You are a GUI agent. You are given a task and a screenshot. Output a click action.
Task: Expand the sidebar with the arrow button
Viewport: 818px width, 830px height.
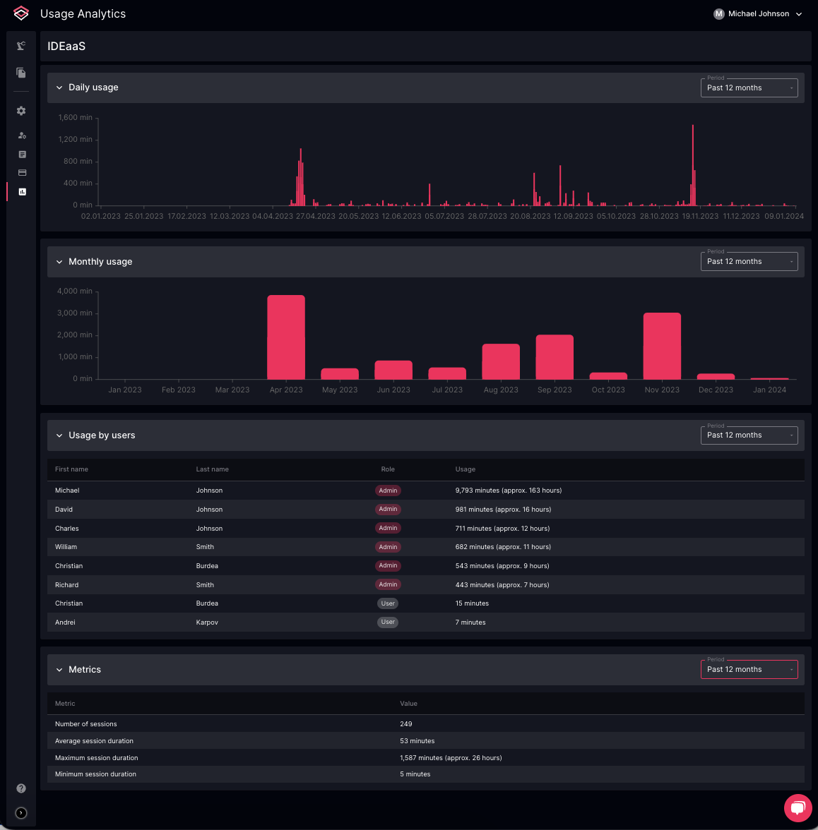click(21, 813)
